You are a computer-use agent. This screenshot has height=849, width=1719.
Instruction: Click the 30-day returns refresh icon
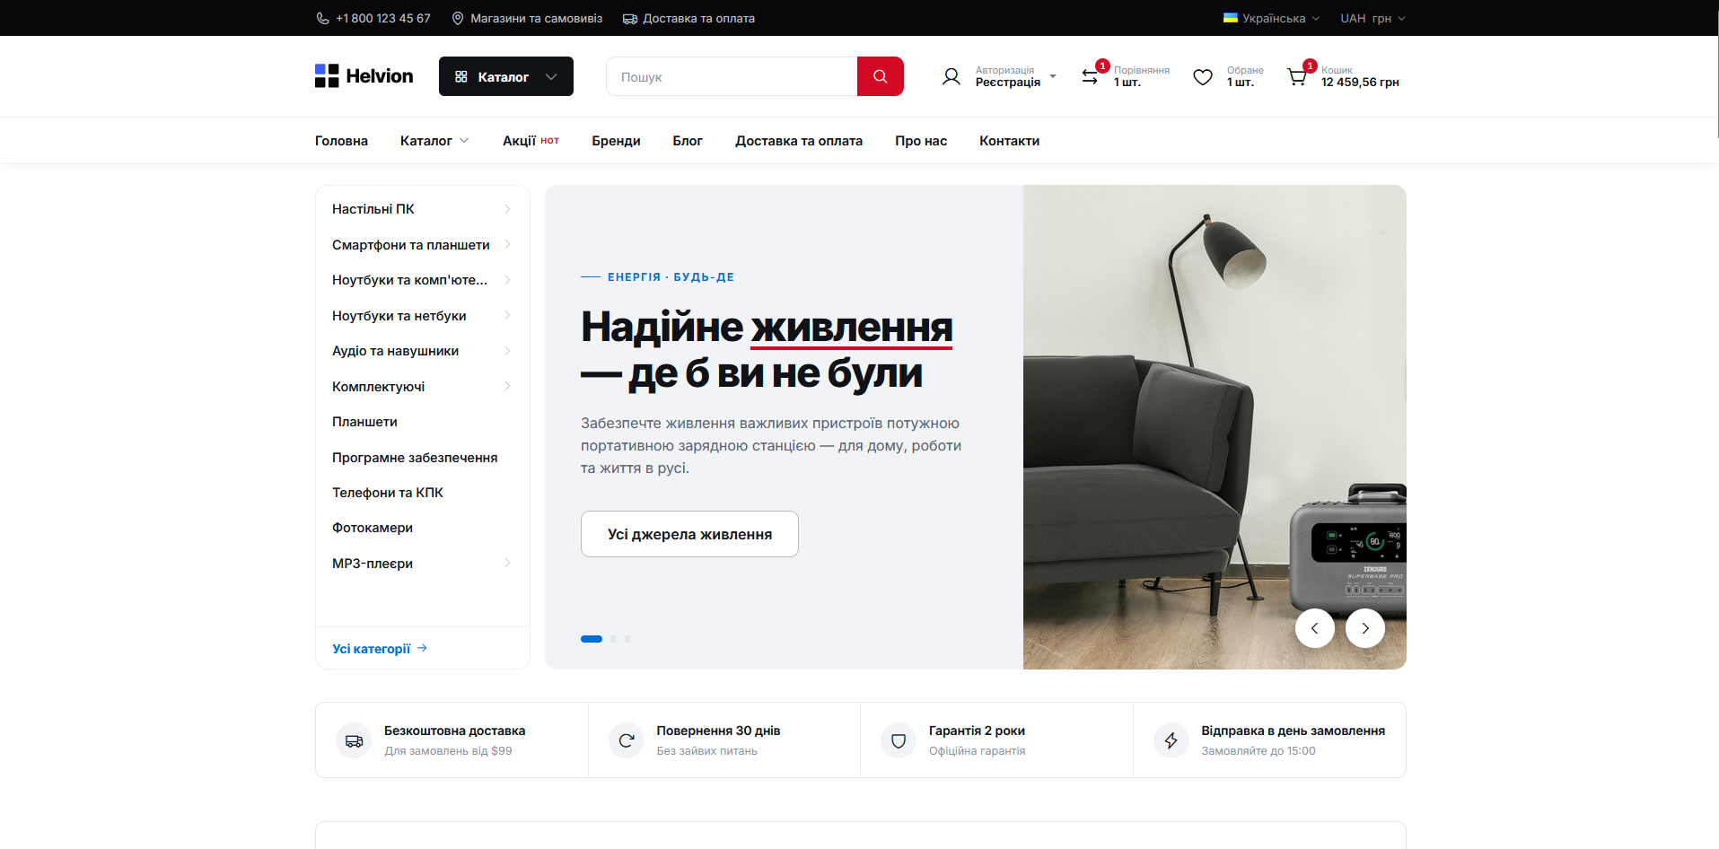point(627,740)
